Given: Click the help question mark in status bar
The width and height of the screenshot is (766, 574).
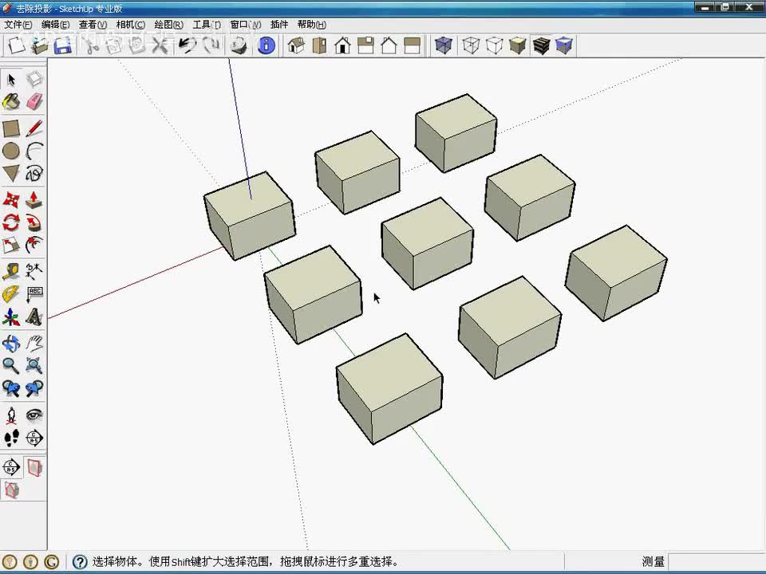Looking at the screenshot, I should [80, 562].
